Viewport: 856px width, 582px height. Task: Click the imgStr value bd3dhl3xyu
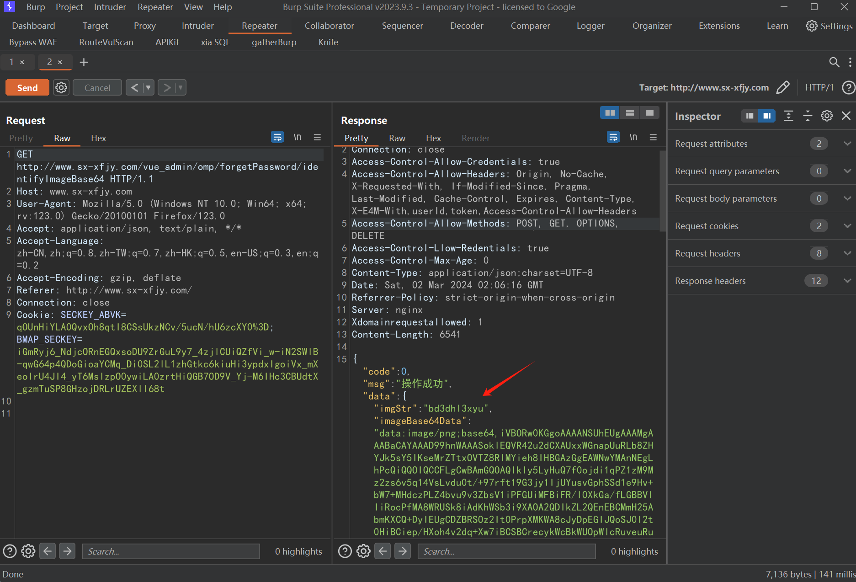456,408
